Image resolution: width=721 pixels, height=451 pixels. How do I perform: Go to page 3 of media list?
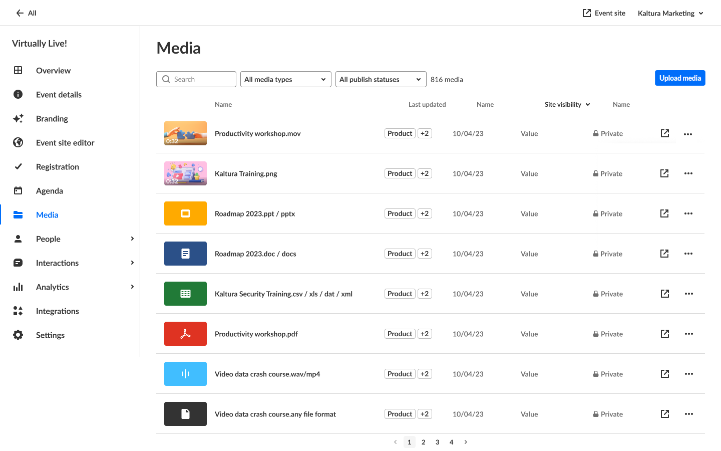438,442
